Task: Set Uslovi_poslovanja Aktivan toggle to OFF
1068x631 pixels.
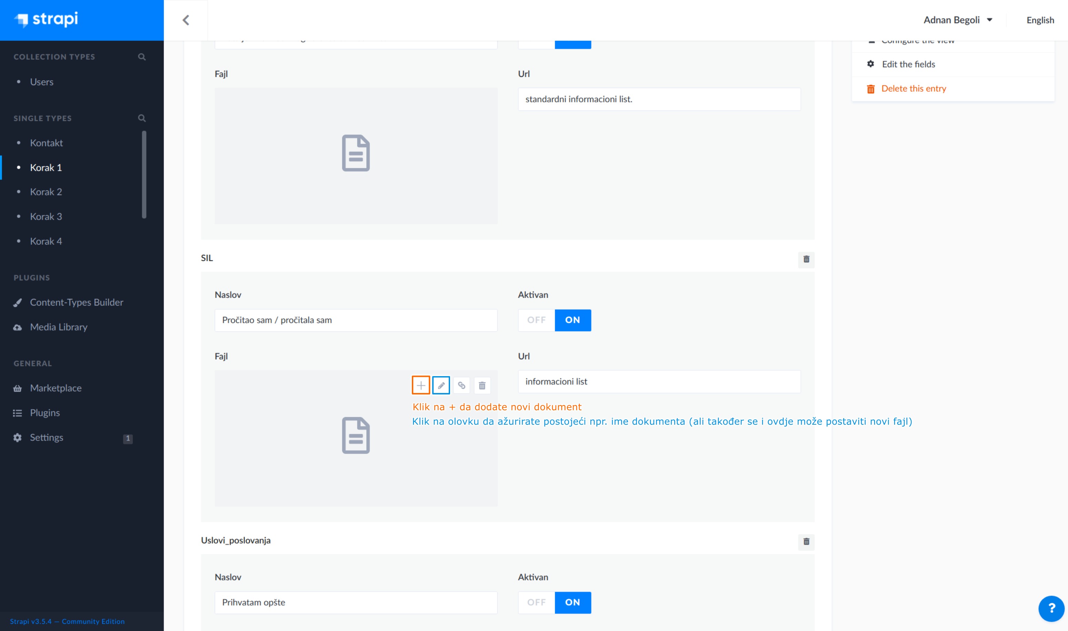Action: (536, 602)
